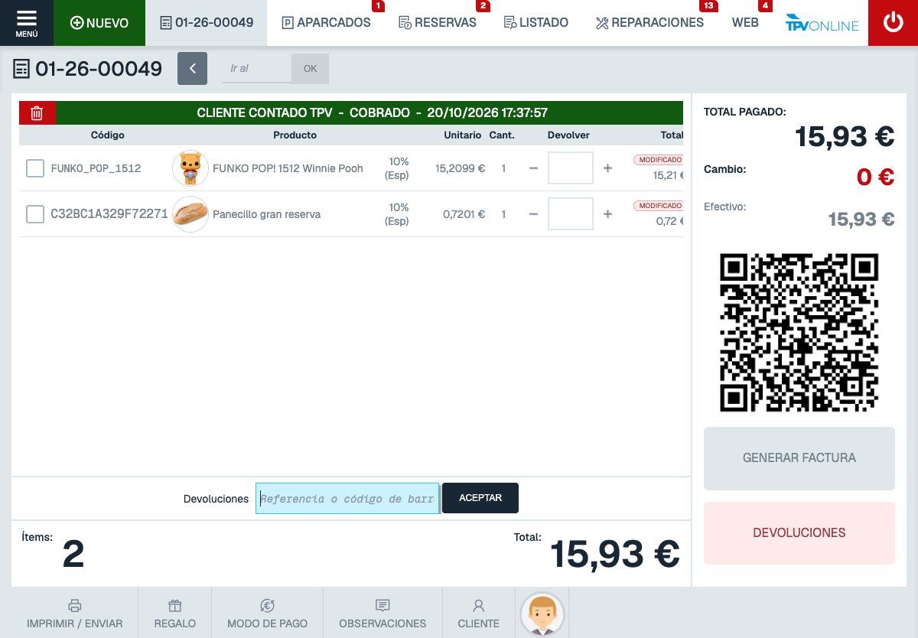Open MODO DE PAGO option
The width and height of the screenshot is (918, 638).
click(x=268, y=614)
